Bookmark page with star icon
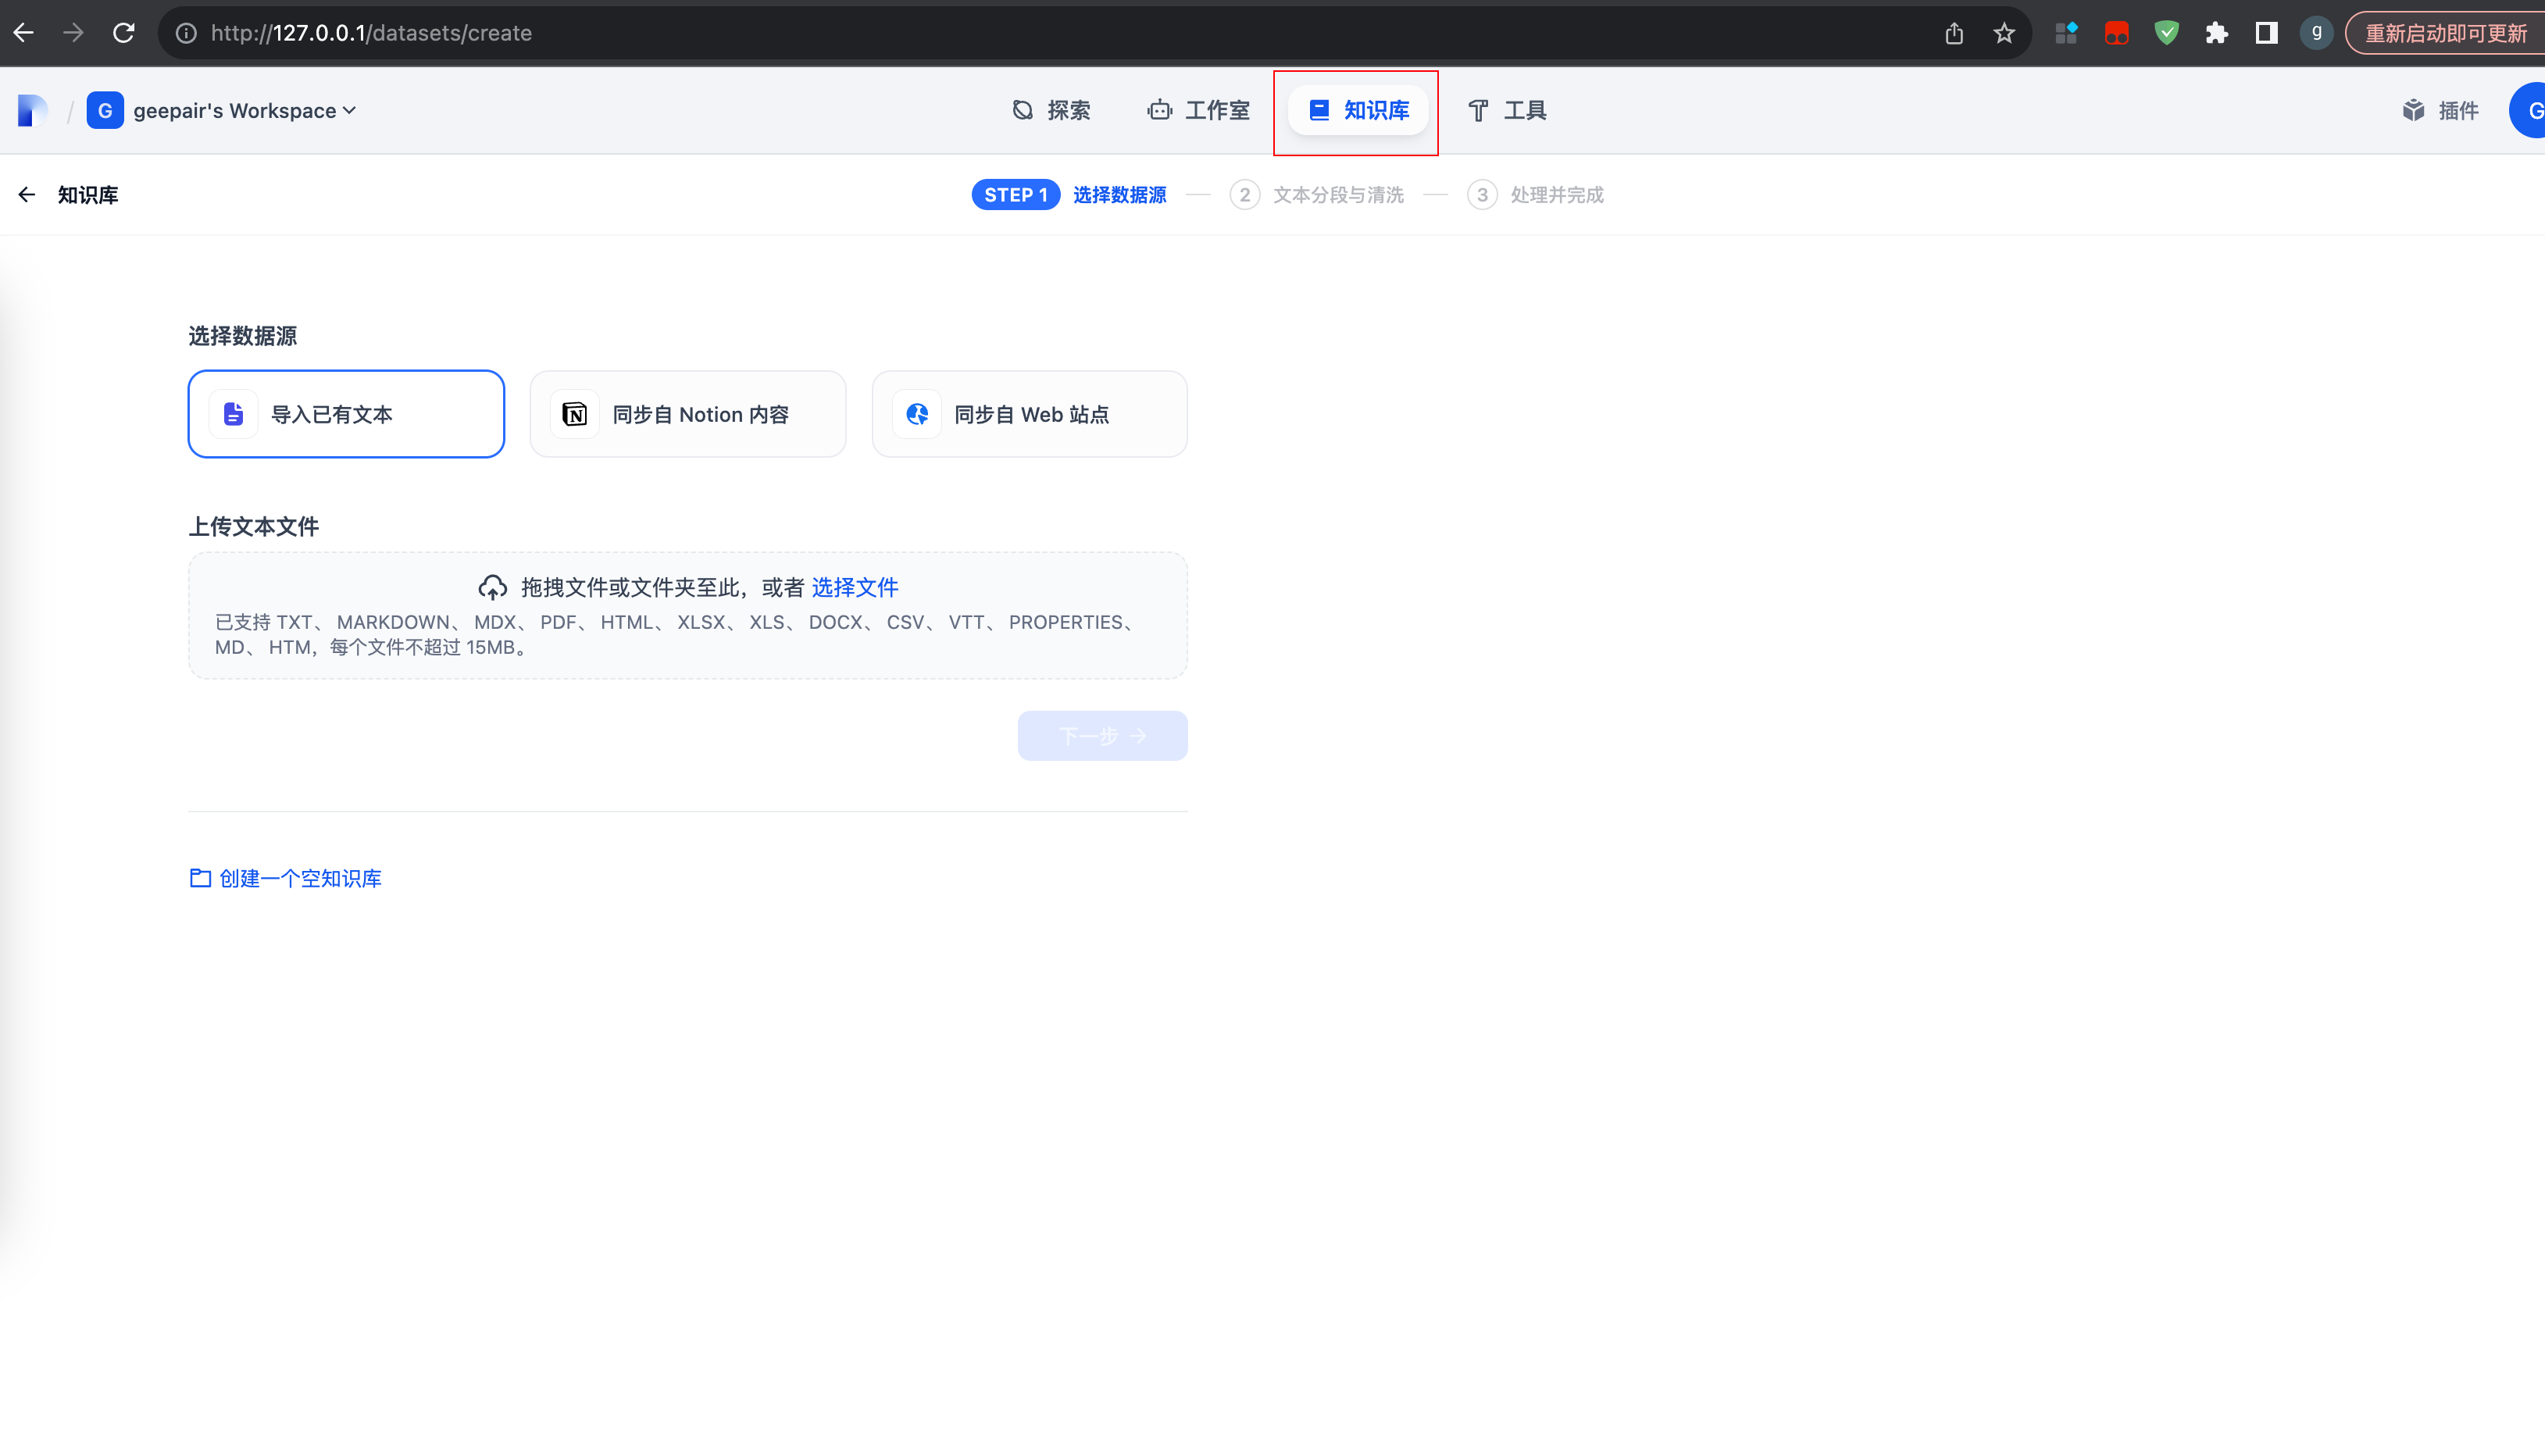The width and height of the screenshot is (2545, 1456). (x=2004, y=33)
